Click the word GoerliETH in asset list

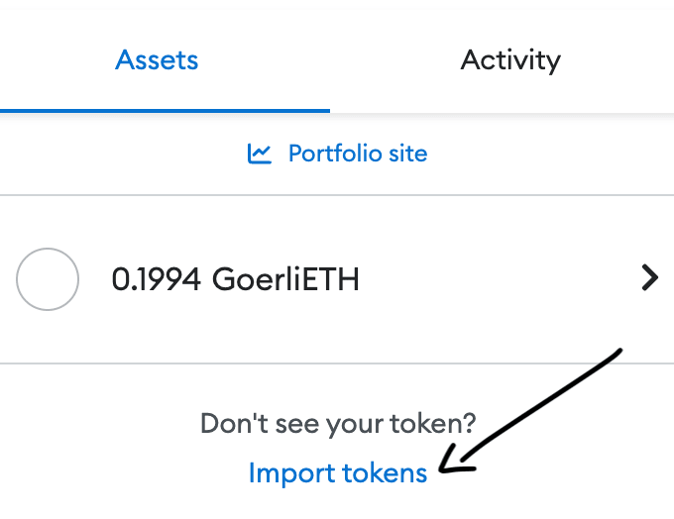click(285, 280)
